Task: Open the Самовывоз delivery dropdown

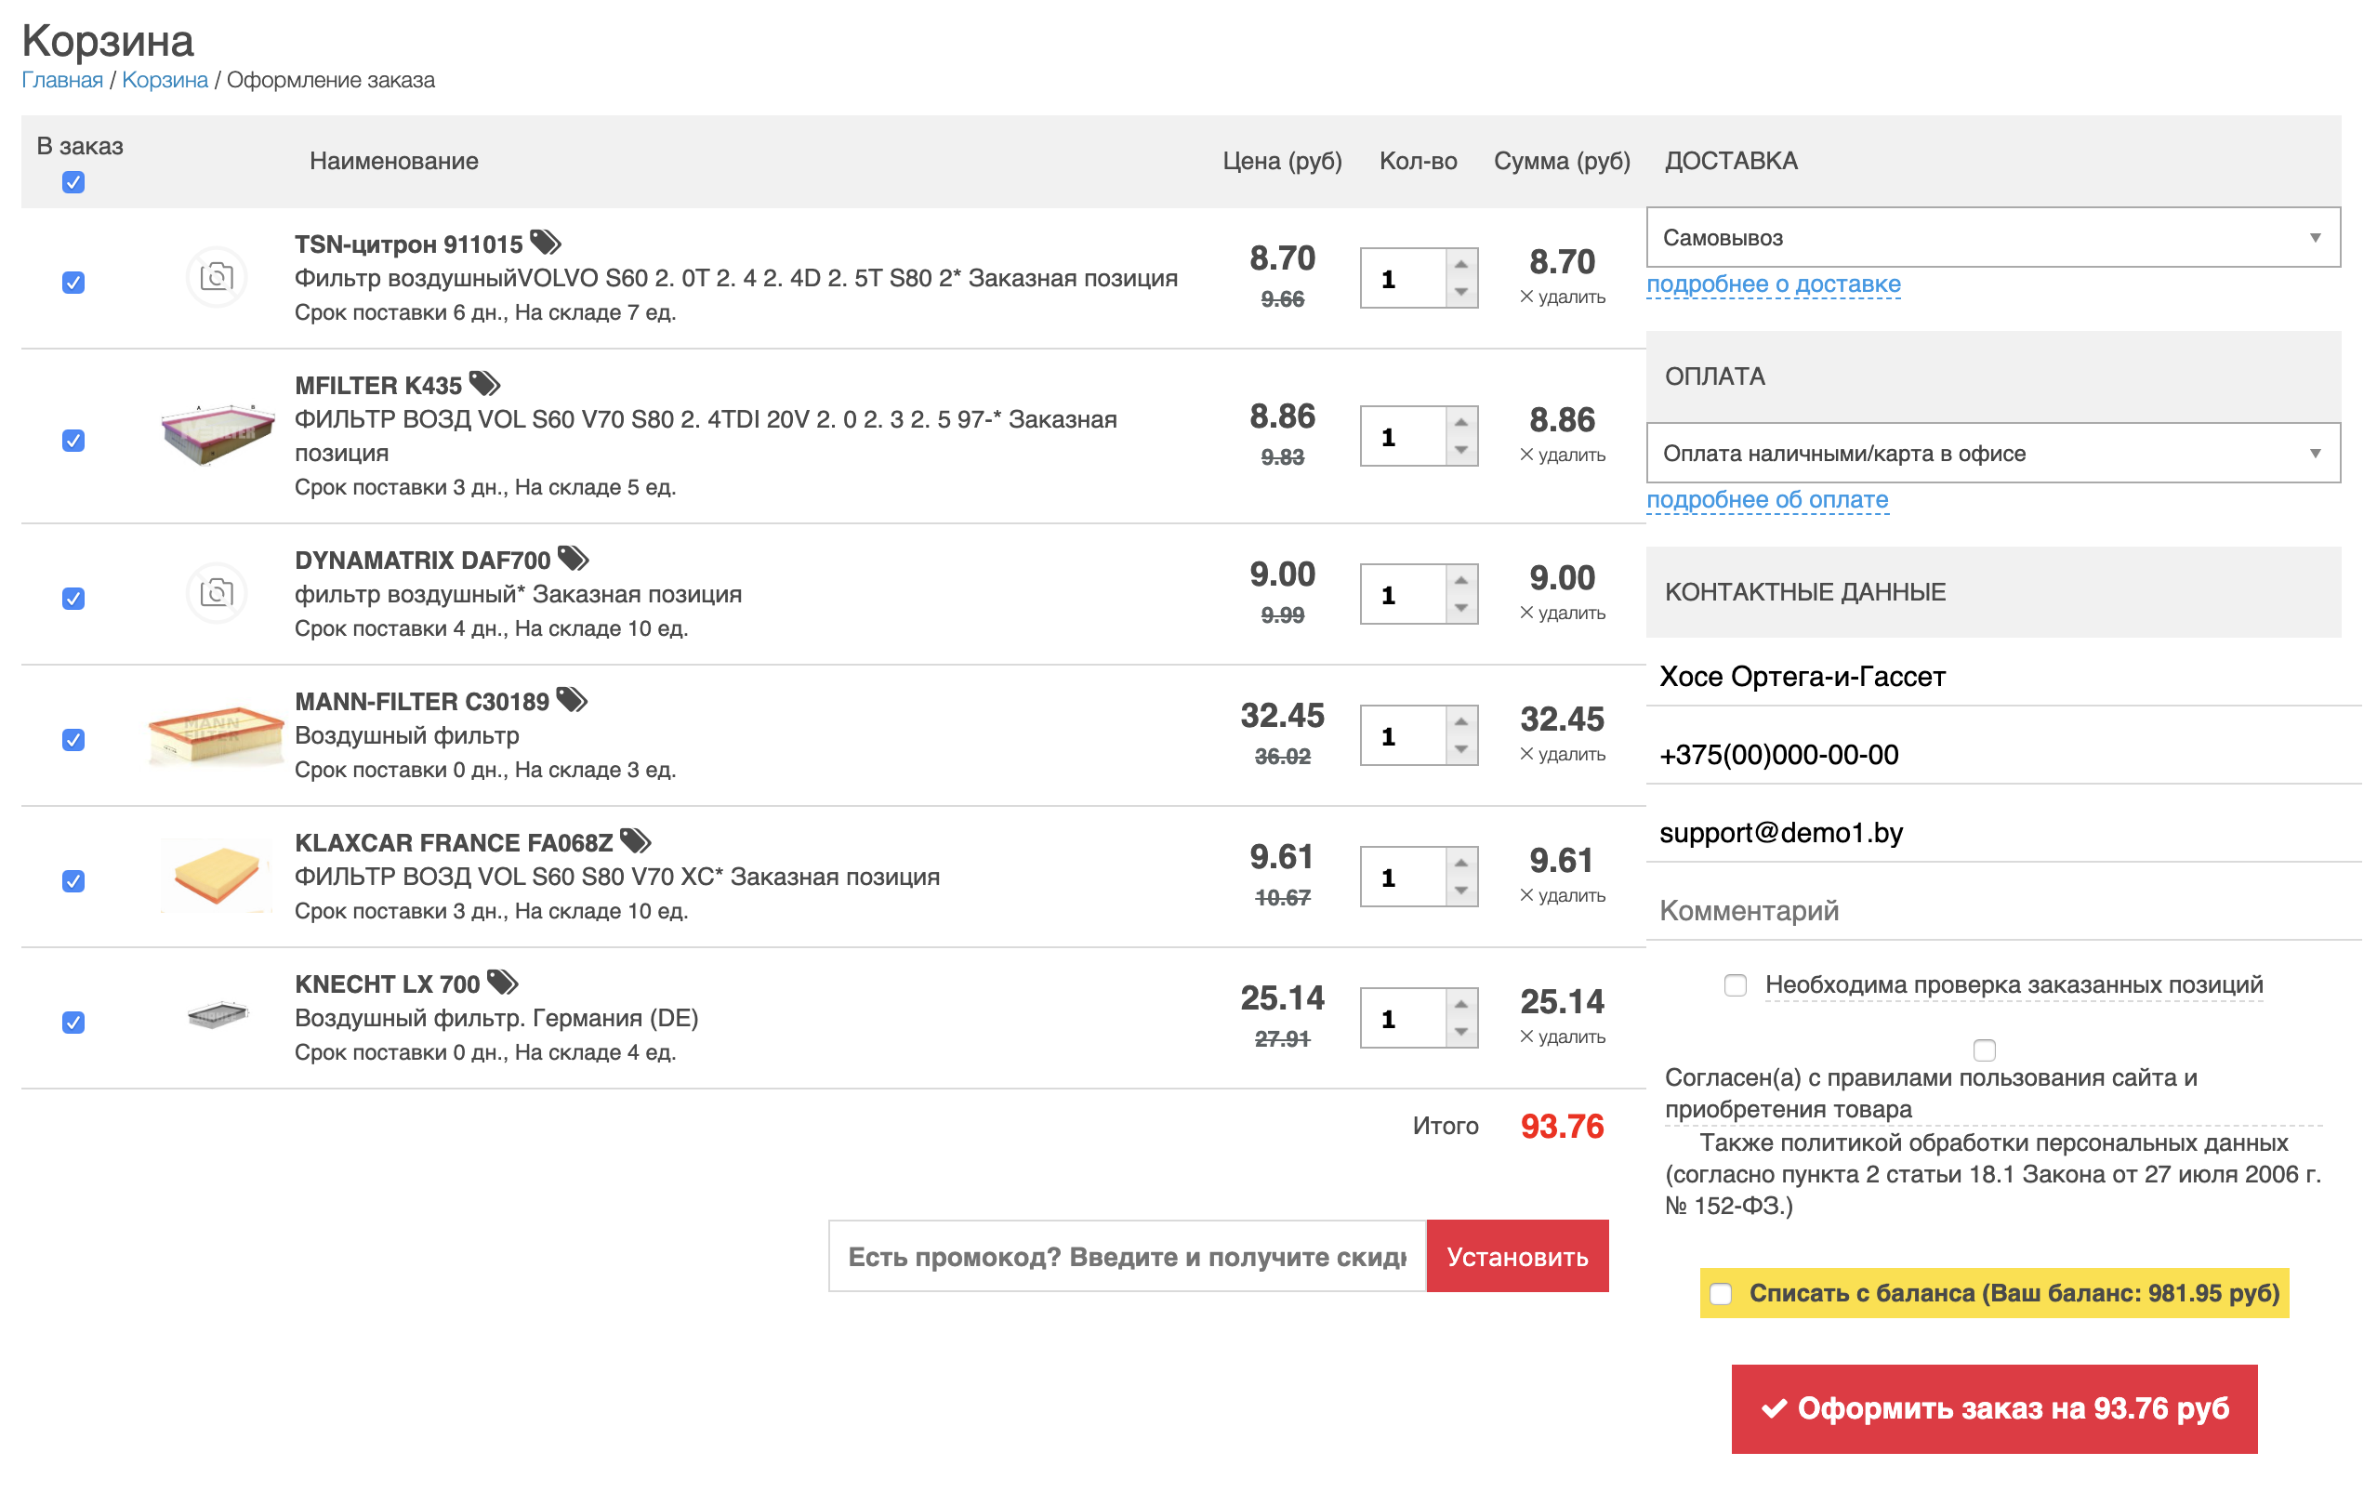Action: click(x=1991, y=237)
